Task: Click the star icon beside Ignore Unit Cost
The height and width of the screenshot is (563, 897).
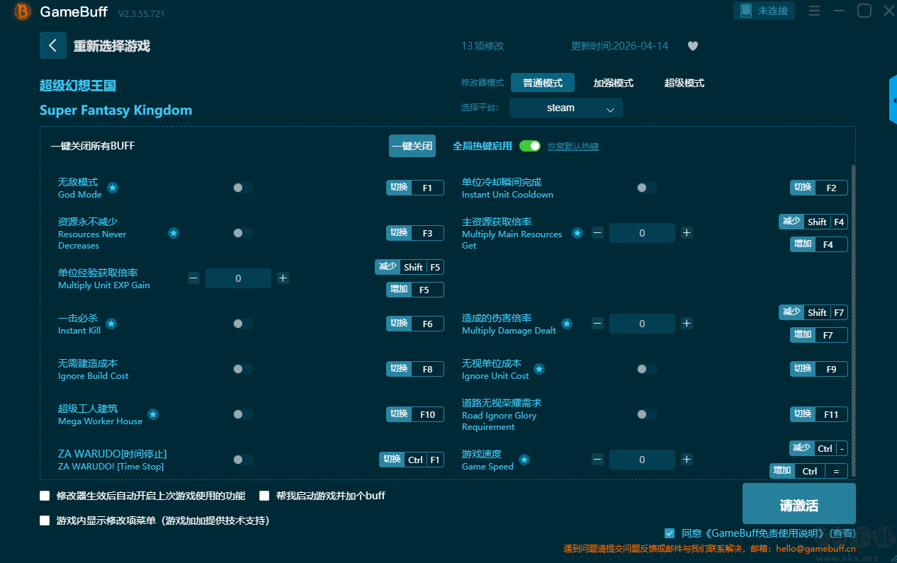Action: tap(539, 369)
